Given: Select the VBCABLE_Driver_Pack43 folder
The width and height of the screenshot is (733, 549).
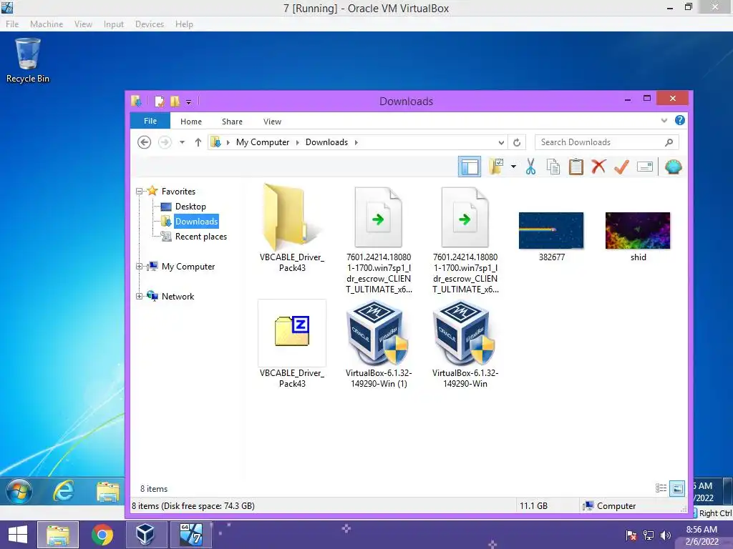Looking at the screenshot, I should (x=292, y=228).
